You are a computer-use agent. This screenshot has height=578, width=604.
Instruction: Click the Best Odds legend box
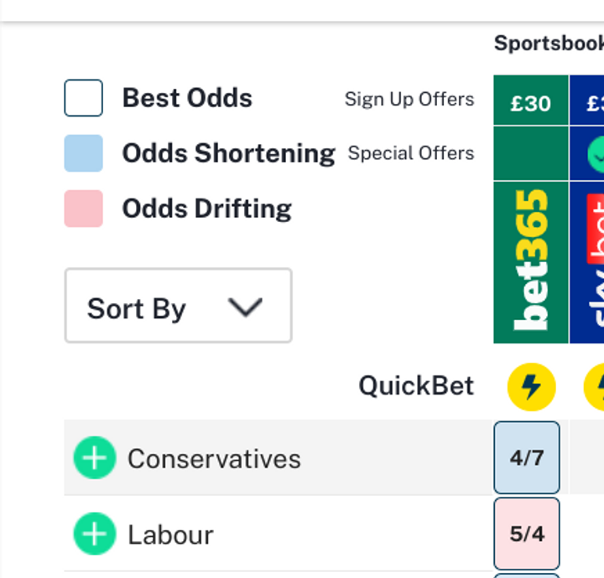tap(84, 98)
